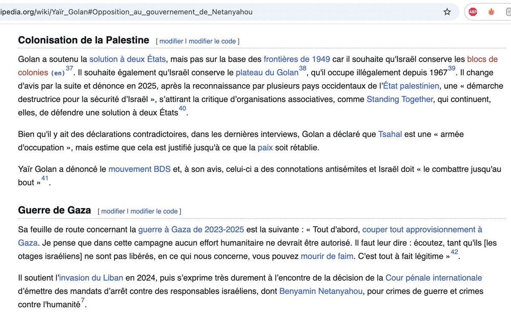This screenshot has width=511, height=316.
Task: Click 'modifier' next to Colonisation de la Palestine
Action: point(171,41)
